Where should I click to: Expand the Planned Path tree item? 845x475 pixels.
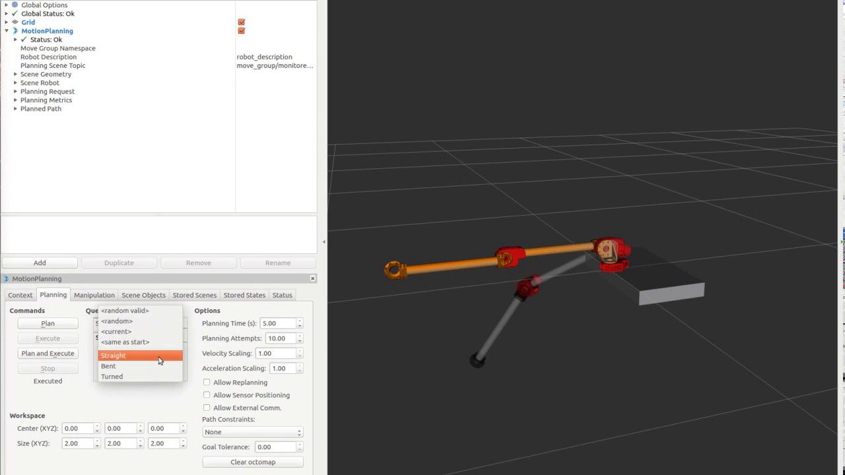click(15, 109)
